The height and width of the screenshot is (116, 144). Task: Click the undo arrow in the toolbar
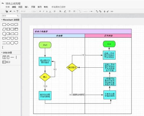(x=11, y=11)
